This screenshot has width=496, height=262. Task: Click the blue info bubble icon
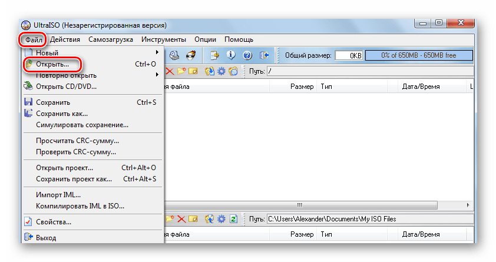231,55
